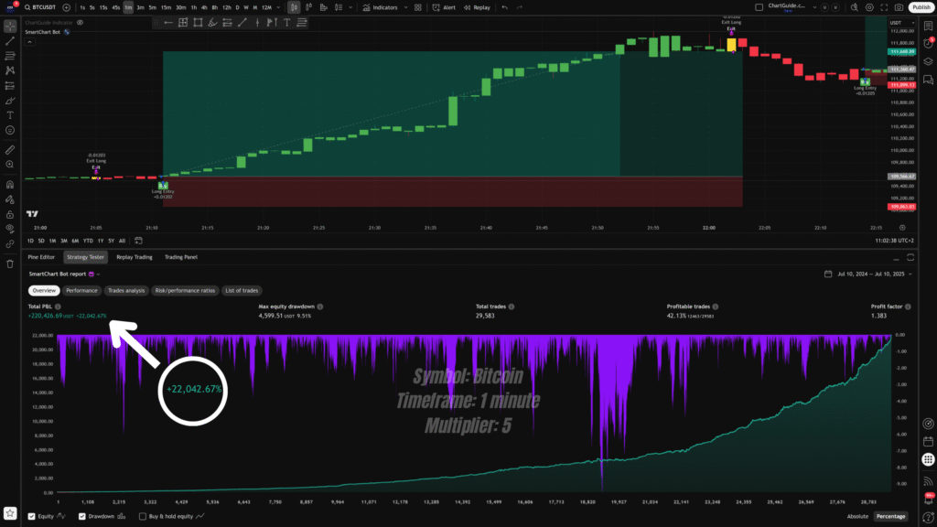Click the Replay button in top toolbar
937x527 pixels.
(476, 7)
